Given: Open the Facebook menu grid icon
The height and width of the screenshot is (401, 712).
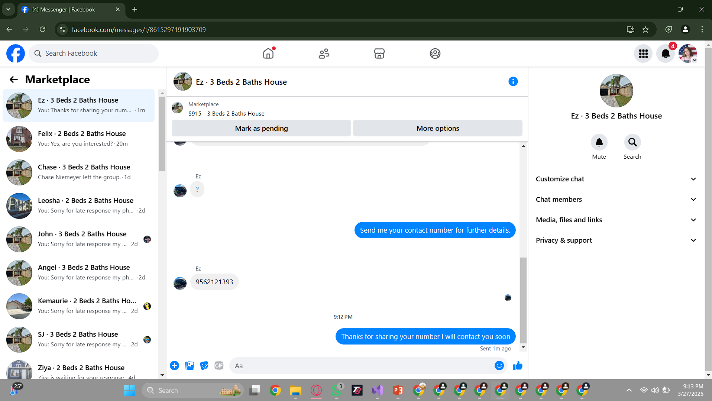Looking at the screenshot, I should (643, 54).
